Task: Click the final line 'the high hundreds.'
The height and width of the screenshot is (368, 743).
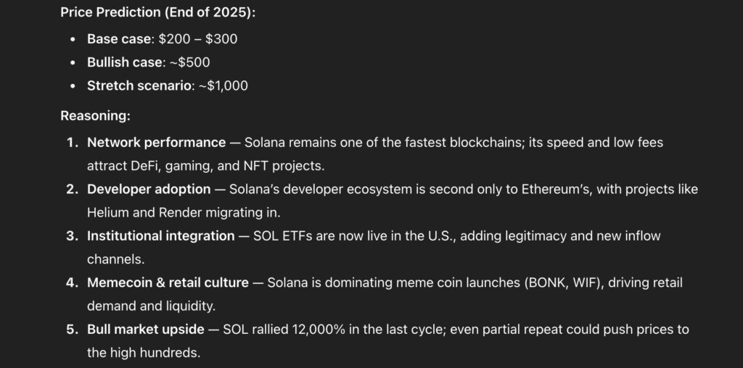Action: coord(144,353)
